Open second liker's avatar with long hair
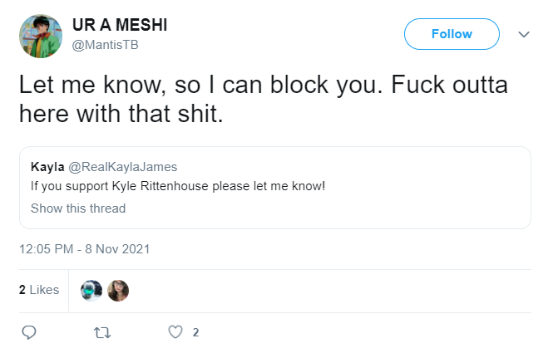This screenshot has height=353, width=553. [x=118, y=291]
